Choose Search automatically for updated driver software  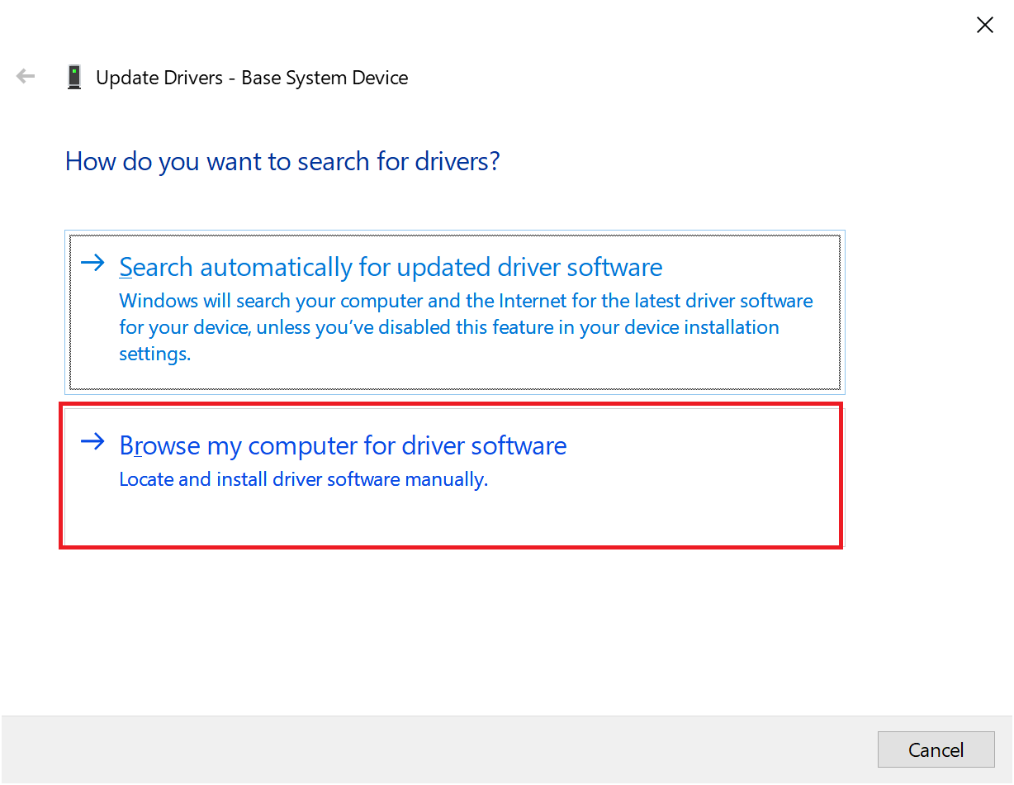click(x=455, y=312)
